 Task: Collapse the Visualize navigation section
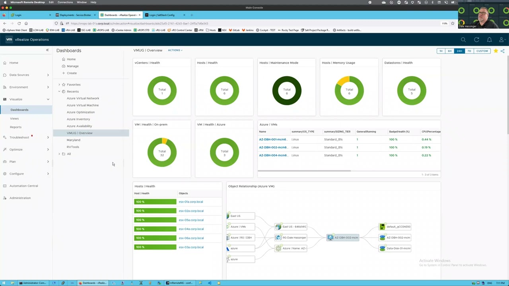click(x=48, y=99)
